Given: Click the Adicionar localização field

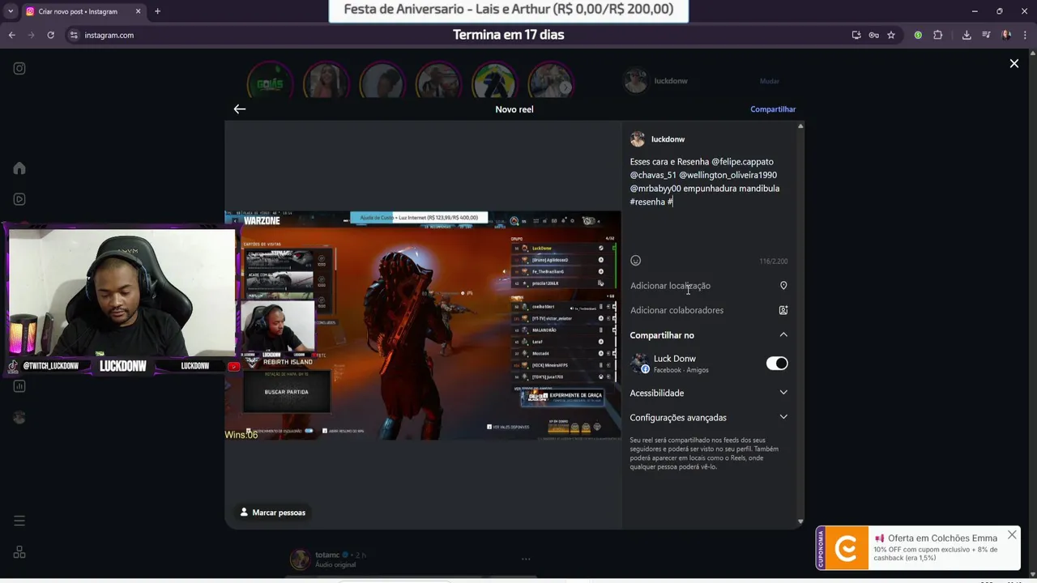Looking at the screenshot, I should 709,286.
